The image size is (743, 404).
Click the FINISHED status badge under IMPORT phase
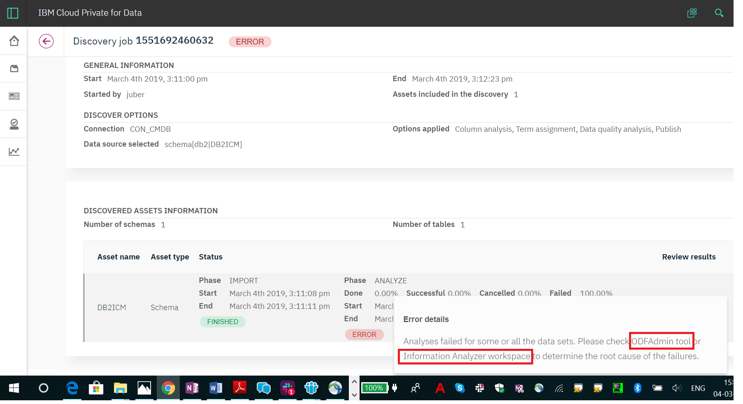[223, 322]
